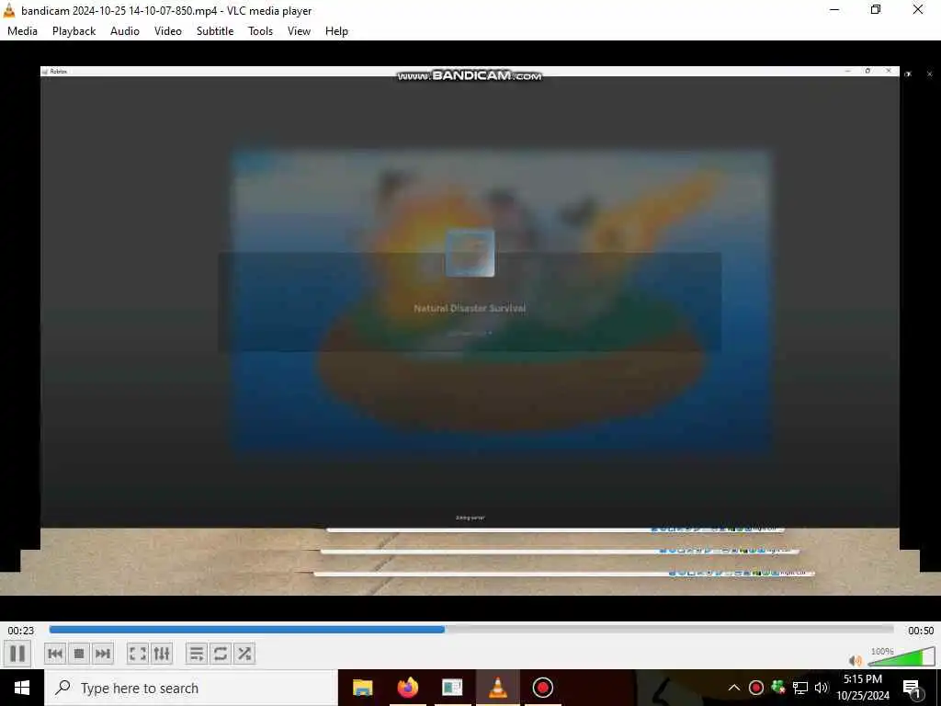Click the green tray icon
This screenshot has height=706, width=941.
(x=778, y=688)
